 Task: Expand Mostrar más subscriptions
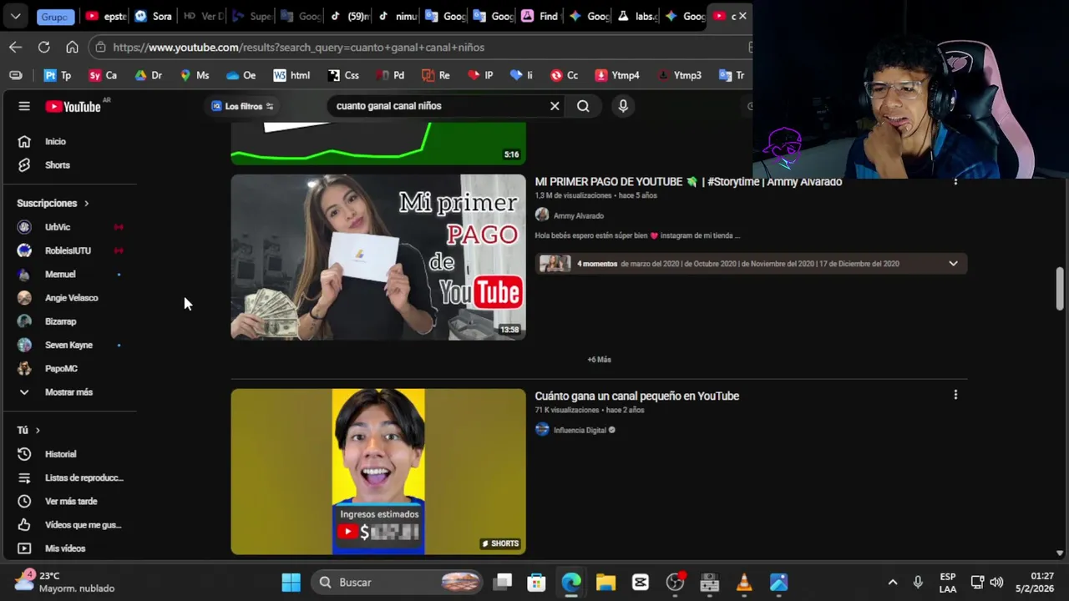(x=70, y=392)
